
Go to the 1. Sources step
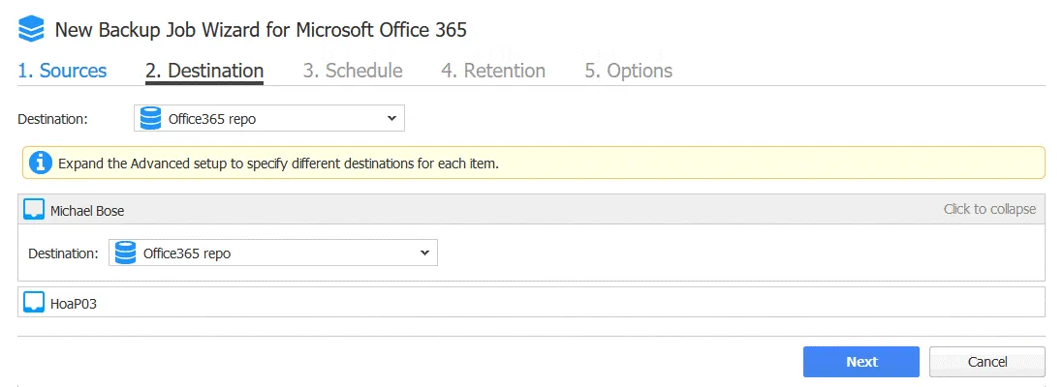click(x=62, y=71)
